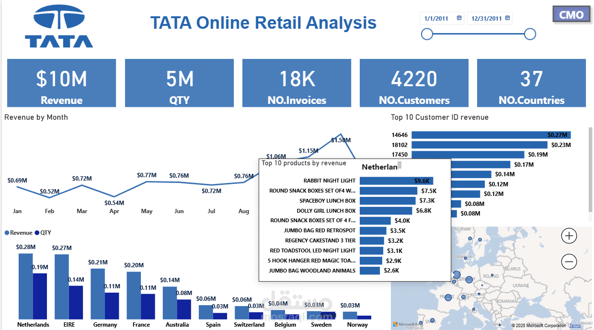Select DOLLY GIRL LUNCH BOX bar
594x330 pixels.
pos(386,211)
